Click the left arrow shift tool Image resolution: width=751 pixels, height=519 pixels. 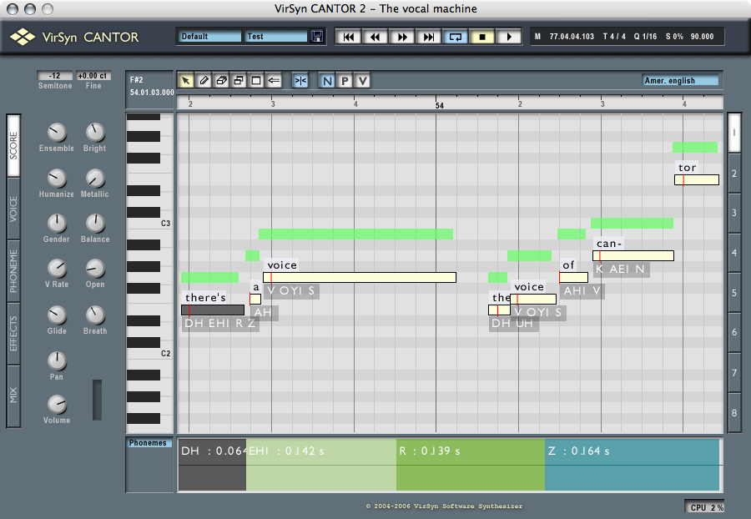[x=274, y=81]
